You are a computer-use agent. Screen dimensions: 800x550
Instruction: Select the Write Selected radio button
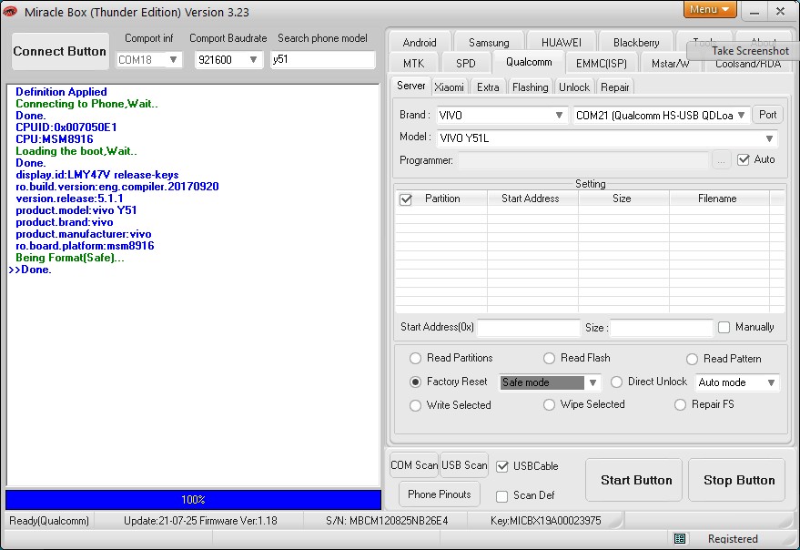point(415,405)
